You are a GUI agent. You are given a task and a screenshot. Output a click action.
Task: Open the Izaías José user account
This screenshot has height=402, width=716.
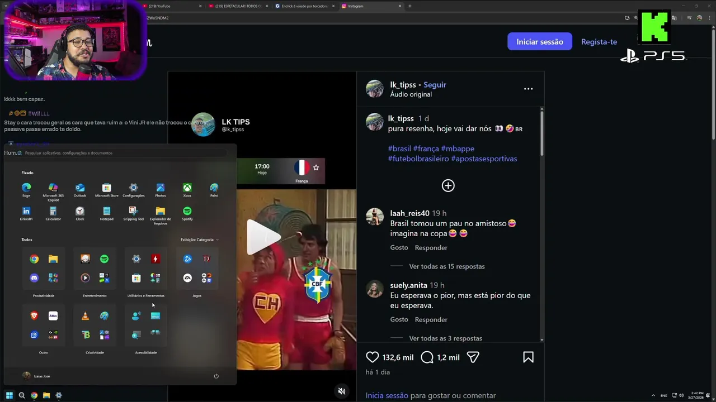[36, 376]
